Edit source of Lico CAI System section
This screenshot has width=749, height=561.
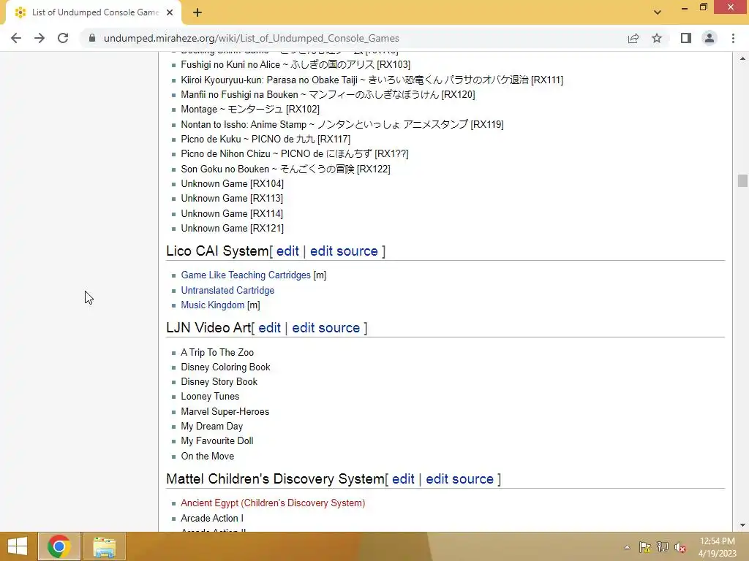[x=344, y=251]
